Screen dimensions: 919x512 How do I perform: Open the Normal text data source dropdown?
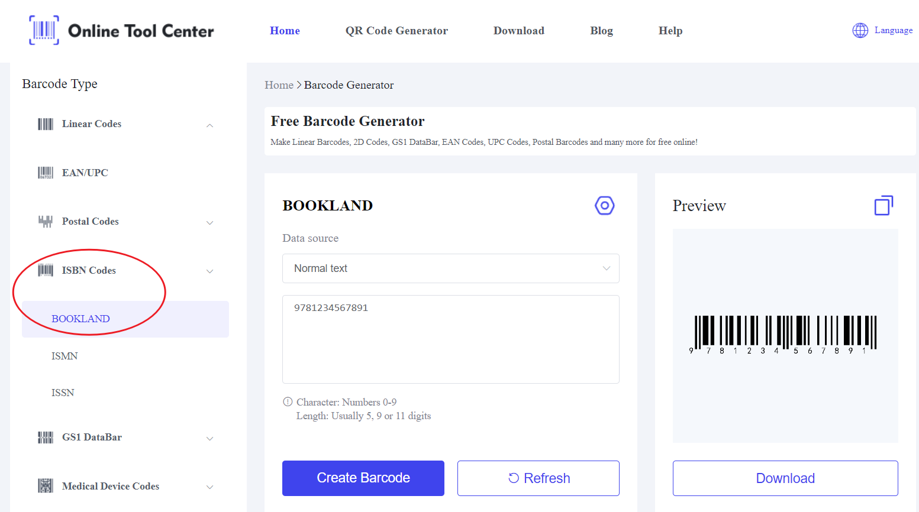[450, 268]
